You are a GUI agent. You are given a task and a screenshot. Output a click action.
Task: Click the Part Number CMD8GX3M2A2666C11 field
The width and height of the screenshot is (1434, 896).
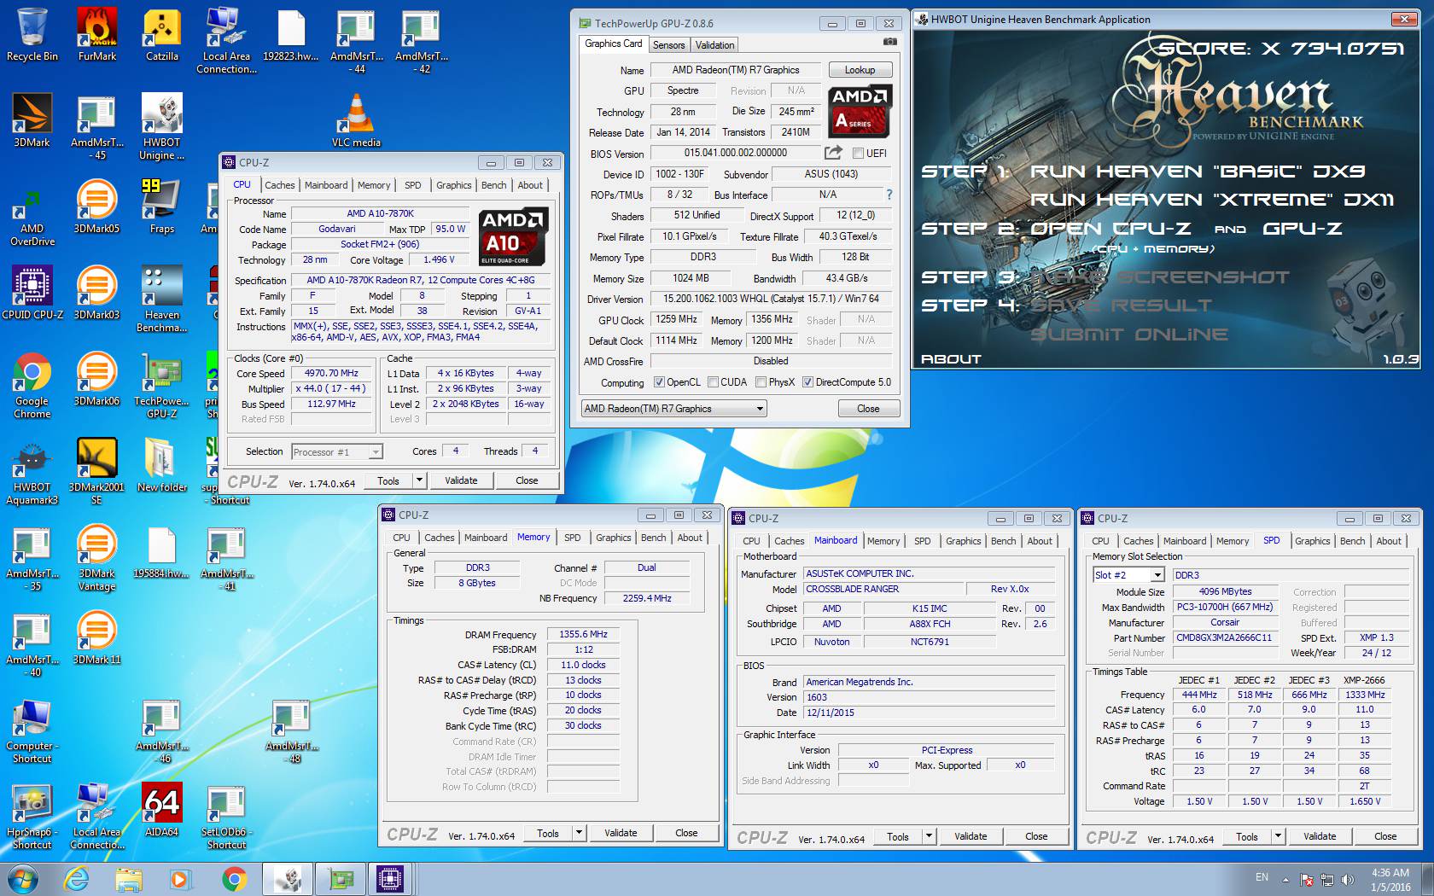[x=1224, y=637]
